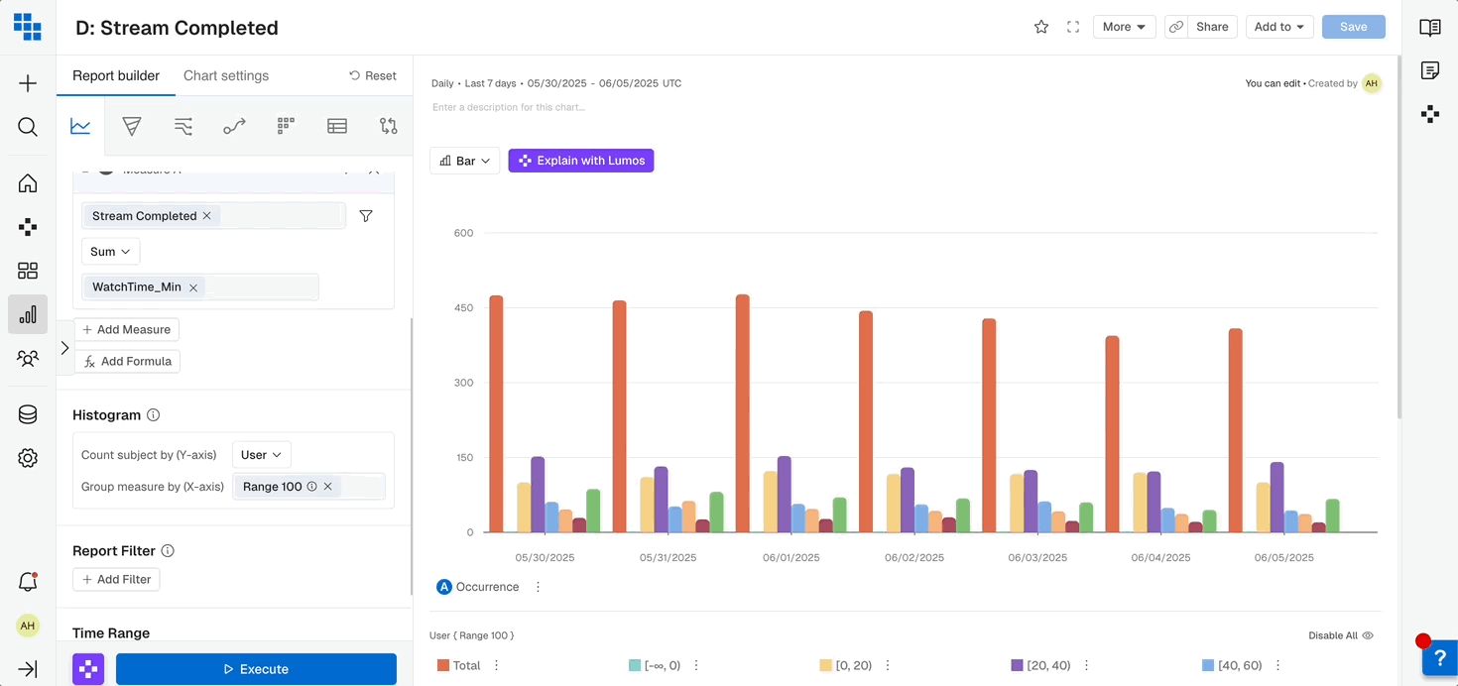Click the app logo in the sidebar
Image resolution: width=1458 pixels, height=686 pixels.
[x=28, y=27]
